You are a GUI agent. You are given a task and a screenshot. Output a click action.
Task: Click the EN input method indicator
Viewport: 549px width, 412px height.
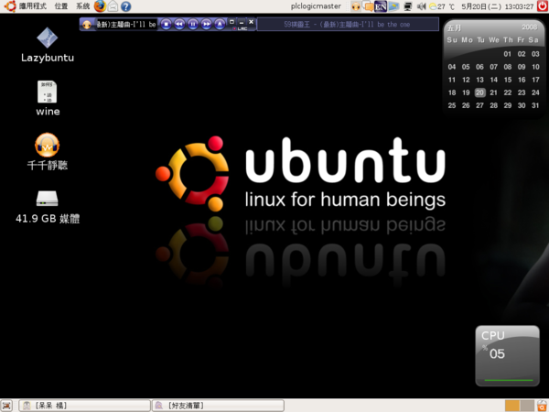point(381,6)
